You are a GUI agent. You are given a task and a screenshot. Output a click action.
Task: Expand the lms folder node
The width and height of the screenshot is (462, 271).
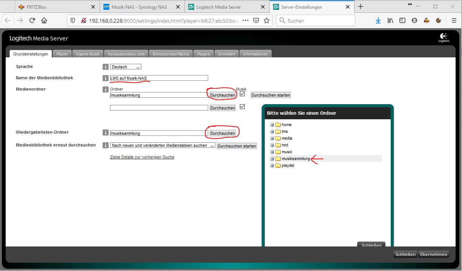(x=272, y=131)
